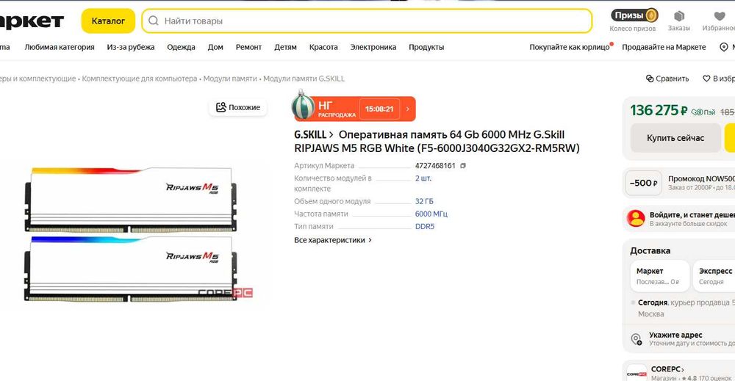Open the Красота category
The image size is (735, 381).
[x=323, y=47]
